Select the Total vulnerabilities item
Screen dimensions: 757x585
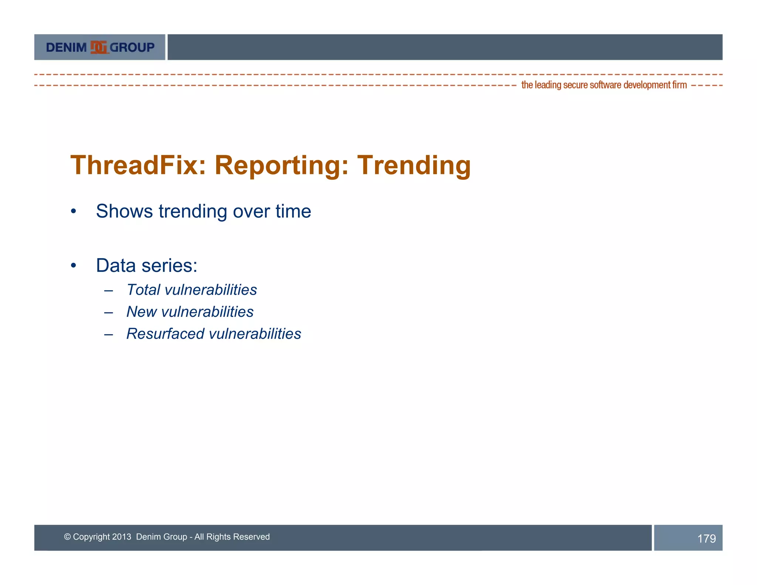191,290
